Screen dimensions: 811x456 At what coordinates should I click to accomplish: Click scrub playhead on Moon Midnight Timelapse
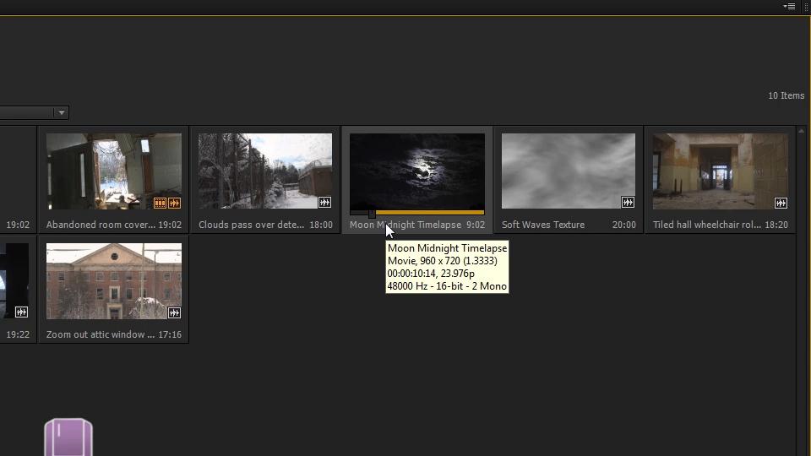click(372, 213)
